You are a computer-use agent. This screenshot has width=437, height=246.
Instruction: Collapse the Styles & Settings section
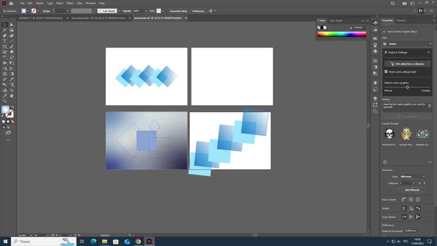(428, 53)
